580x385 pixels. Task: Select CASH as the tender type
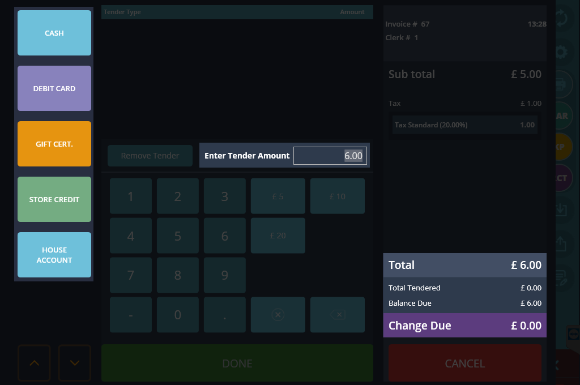pos(54,33)
